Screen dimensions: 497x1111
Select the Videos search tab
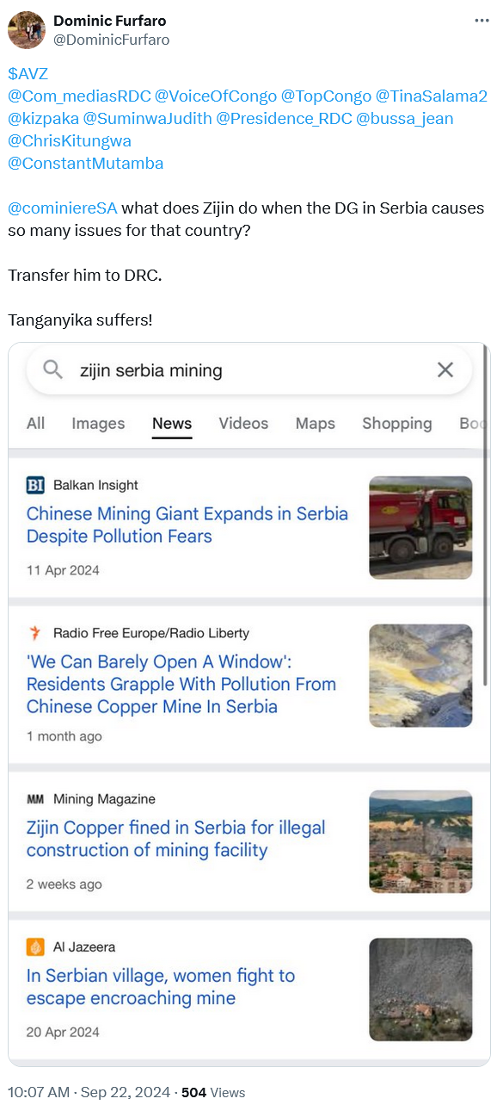pyautogui.click(x=243, y=424)
